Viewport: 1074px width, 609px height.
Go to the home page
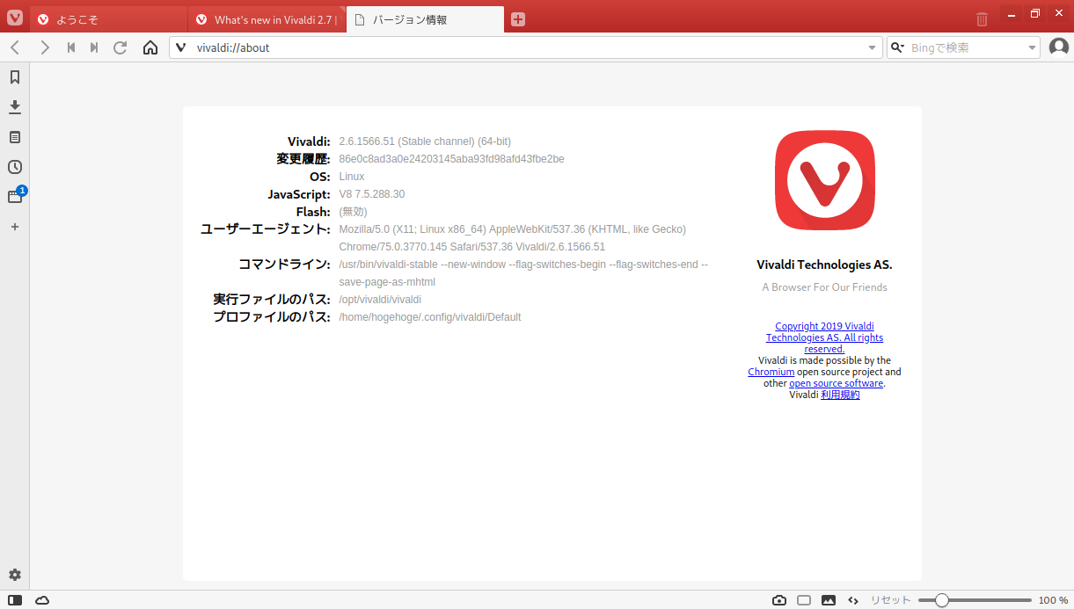[x=150, y=47]
